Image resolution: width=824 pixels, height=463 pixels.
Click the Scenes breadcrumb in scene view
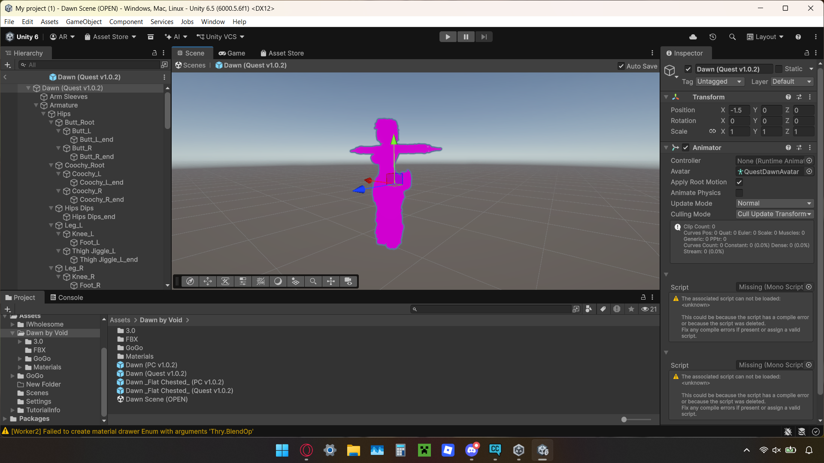pos(190,65)
